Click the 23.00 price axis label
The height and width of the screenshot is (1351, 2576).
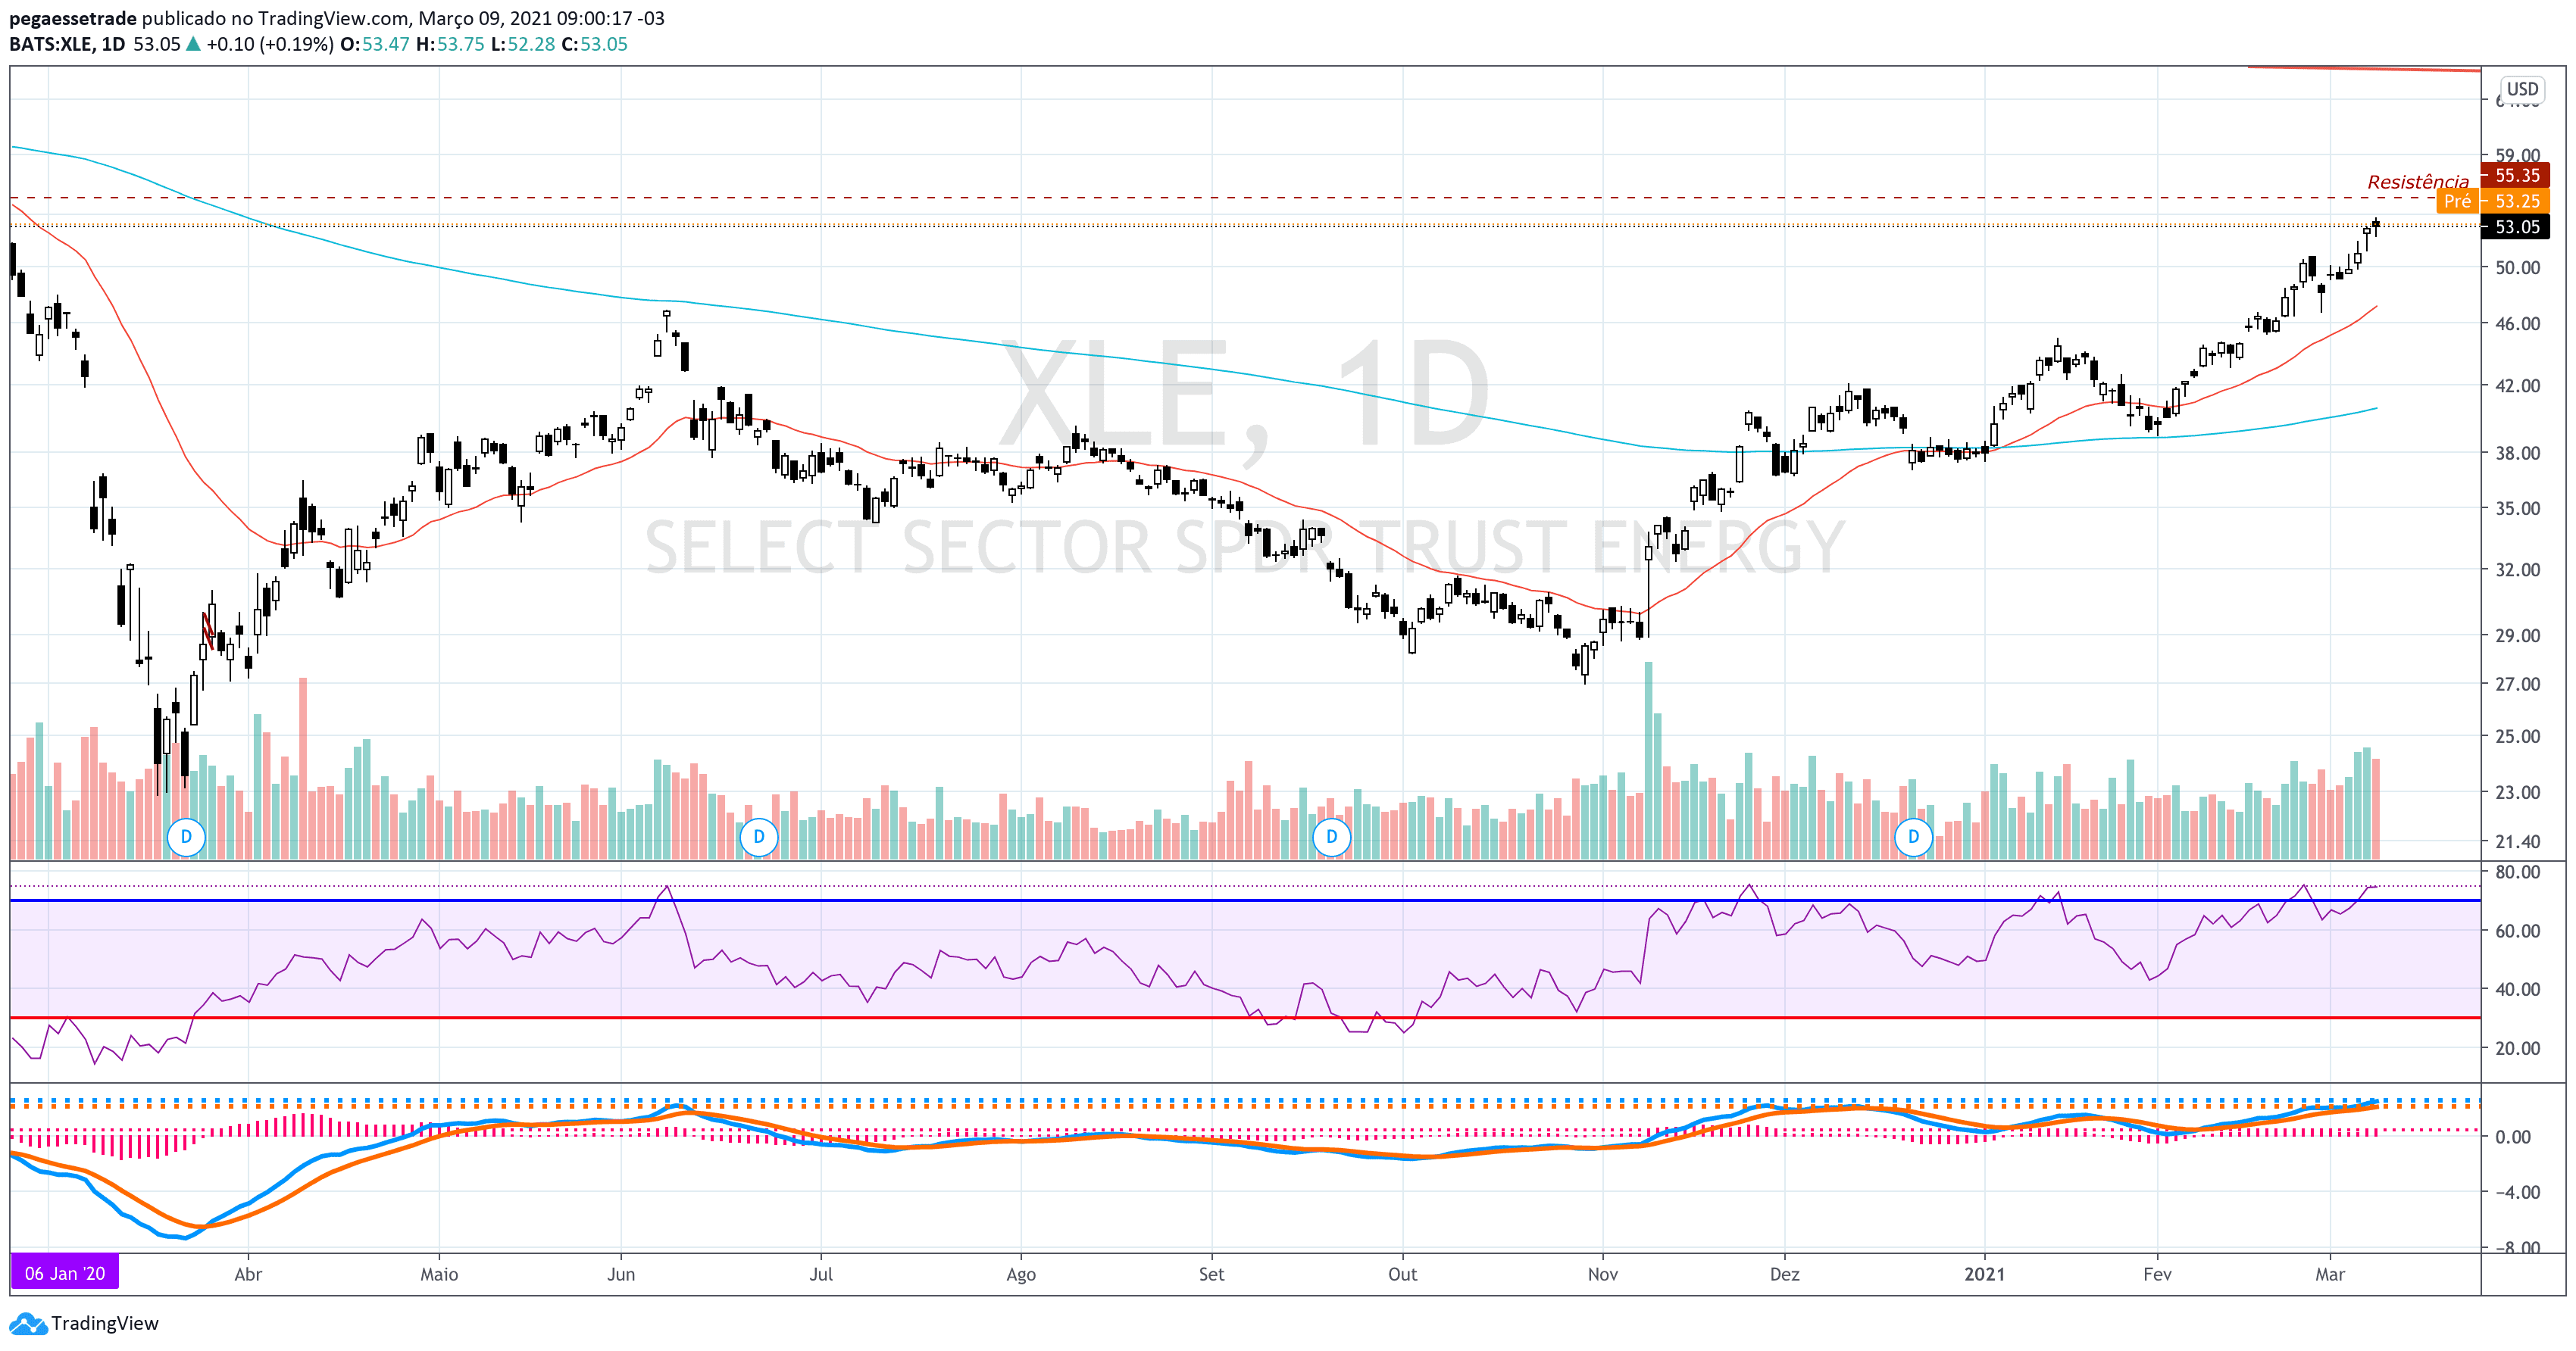tap(2517, 792)
